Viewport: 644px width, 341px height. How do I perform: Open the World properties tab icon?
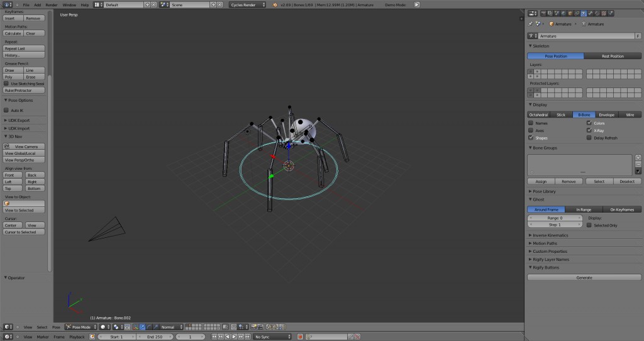click(563, 13)
